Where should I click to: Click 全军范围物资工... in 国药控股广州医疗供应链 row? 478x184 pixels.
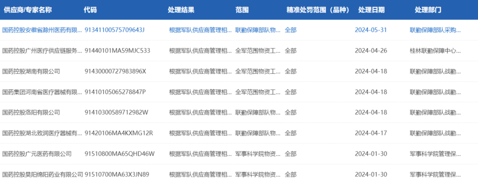(258, 50)
